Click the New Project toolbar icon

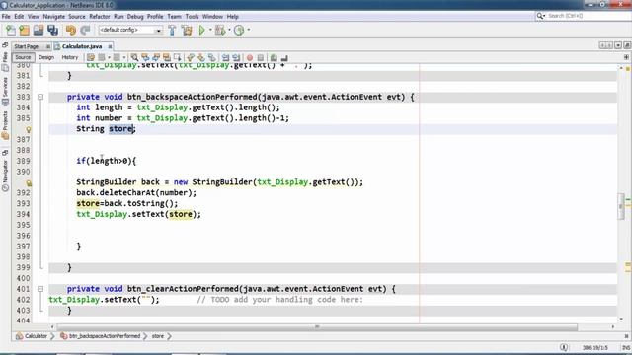coord(24,31)
